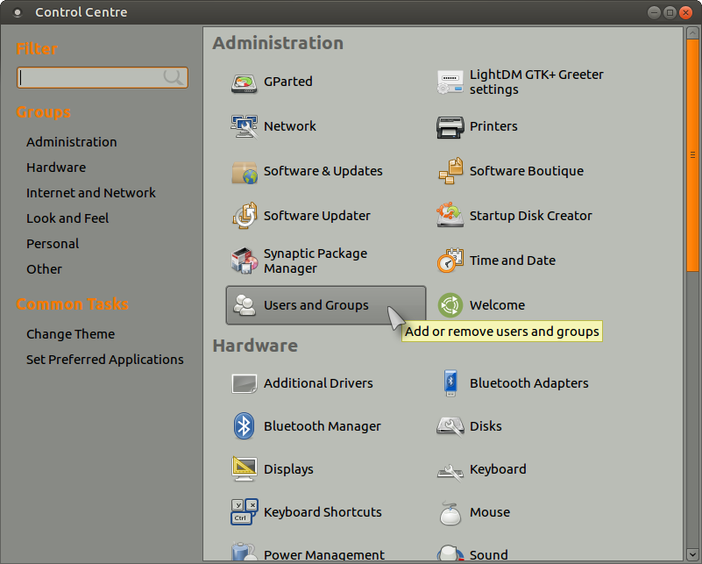The width and height of the screenshot is (702, 564).
Task: Click the orange vertical scrollbar handle
Action: point(692,155)
